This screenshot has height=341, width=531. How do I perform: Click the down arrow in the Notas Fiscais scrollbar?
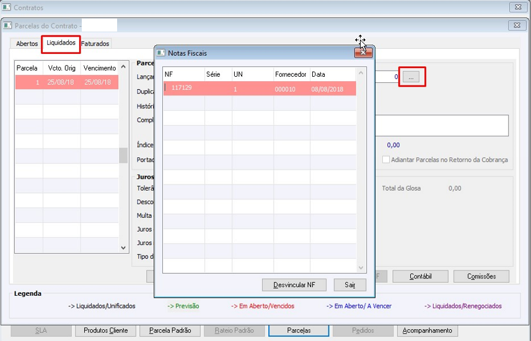pyautogui.click(x=361, y=267)
